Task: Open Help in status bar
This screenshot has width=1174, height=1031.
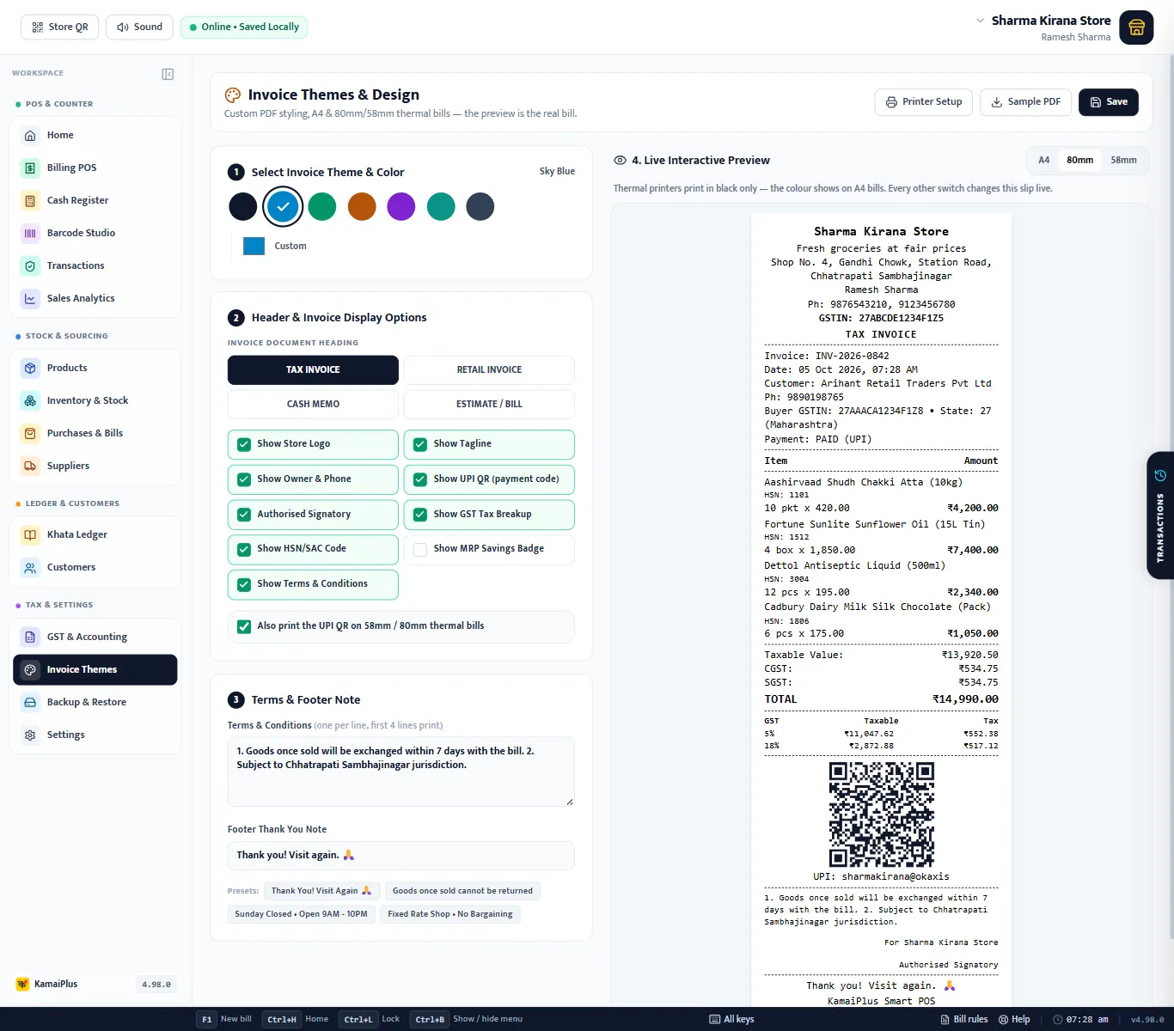Action: 1014,1019
